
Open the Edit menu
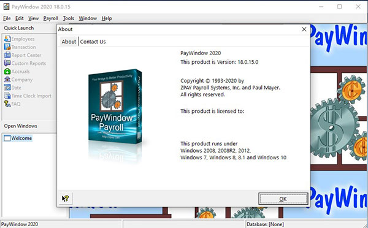(19, 18)
